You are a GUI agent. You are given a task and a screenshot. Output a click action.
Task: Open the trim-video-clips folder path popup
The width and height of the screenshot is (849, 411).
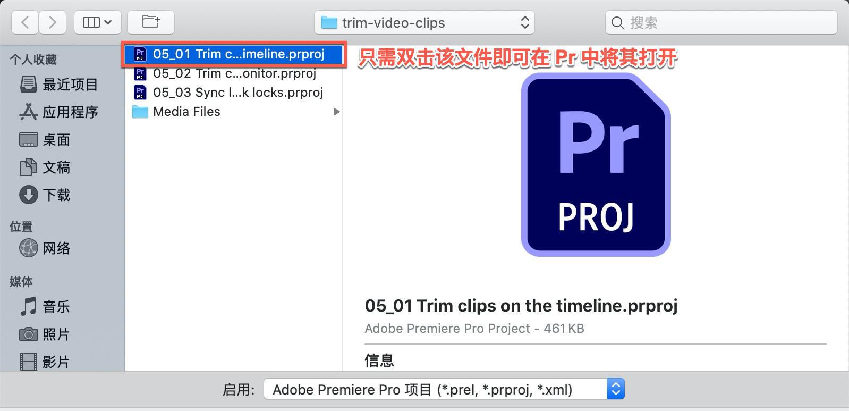point(424,22)
